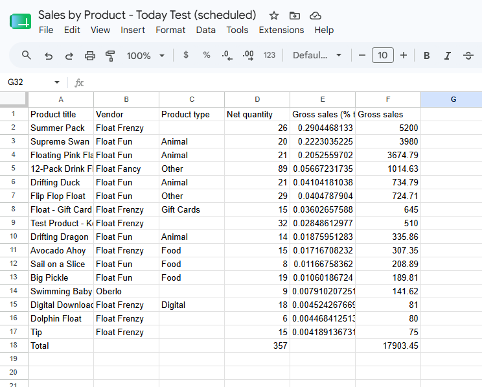The height and width of the screenshot is (387, 482).
Task: Open the Google Sheets home icon
Action: 20,21
